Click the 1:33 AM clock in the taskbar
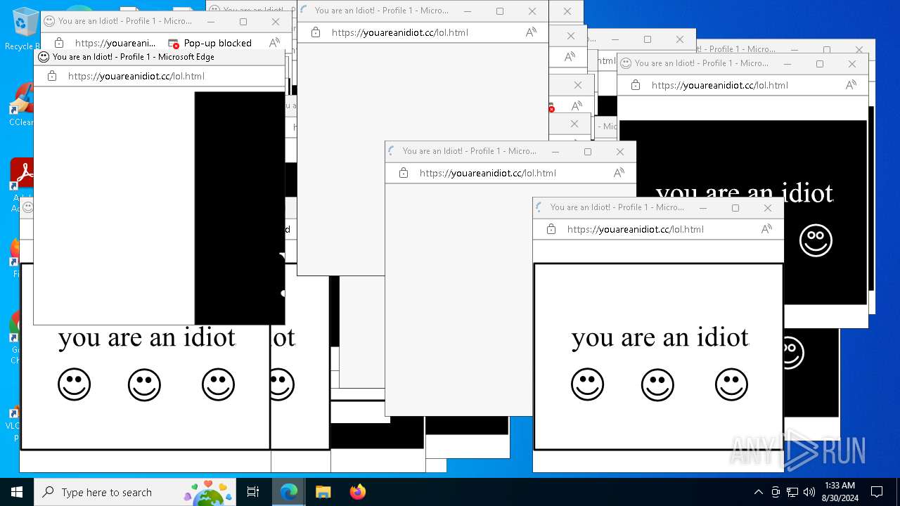Screen dimensions: 900x506 coord(840,486)
